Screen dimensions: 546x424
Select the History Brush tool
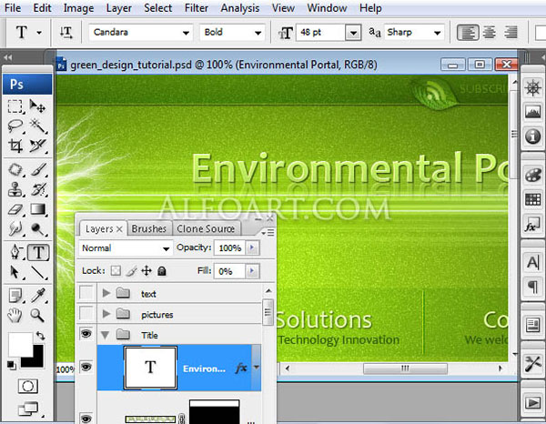coord(37,190)
